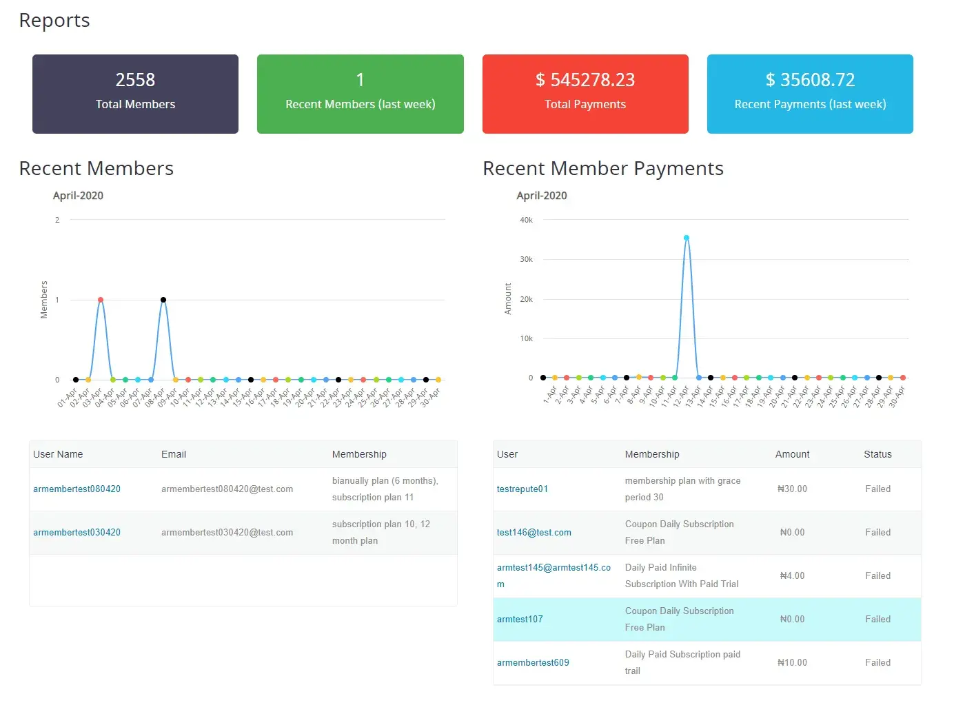Open the red Total Payments card
This screenshot has height=725, width=954.
(585, 94)
